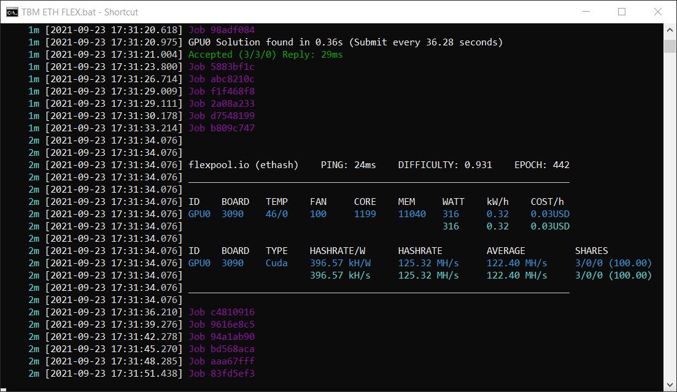This screenshot has height=392, width=677.
Task: Click the 'TEMP' column header
Action: [277, 202]
